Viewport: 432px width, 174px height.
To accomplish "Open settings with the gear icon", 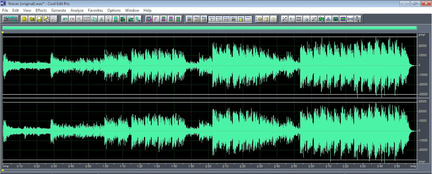I will coord(259,19).
